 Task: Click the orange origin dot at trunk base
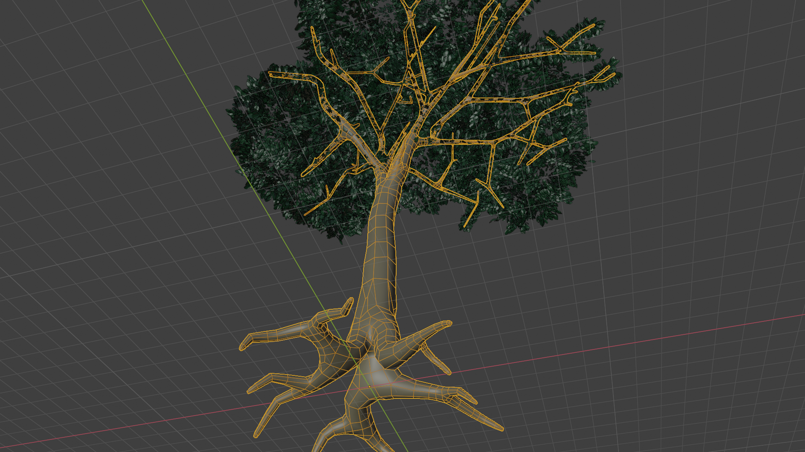pos(369,386)
